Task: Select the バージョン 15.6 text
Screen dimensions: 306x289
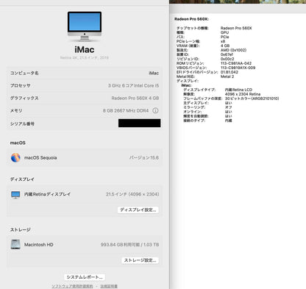Action: click(144, 157)
